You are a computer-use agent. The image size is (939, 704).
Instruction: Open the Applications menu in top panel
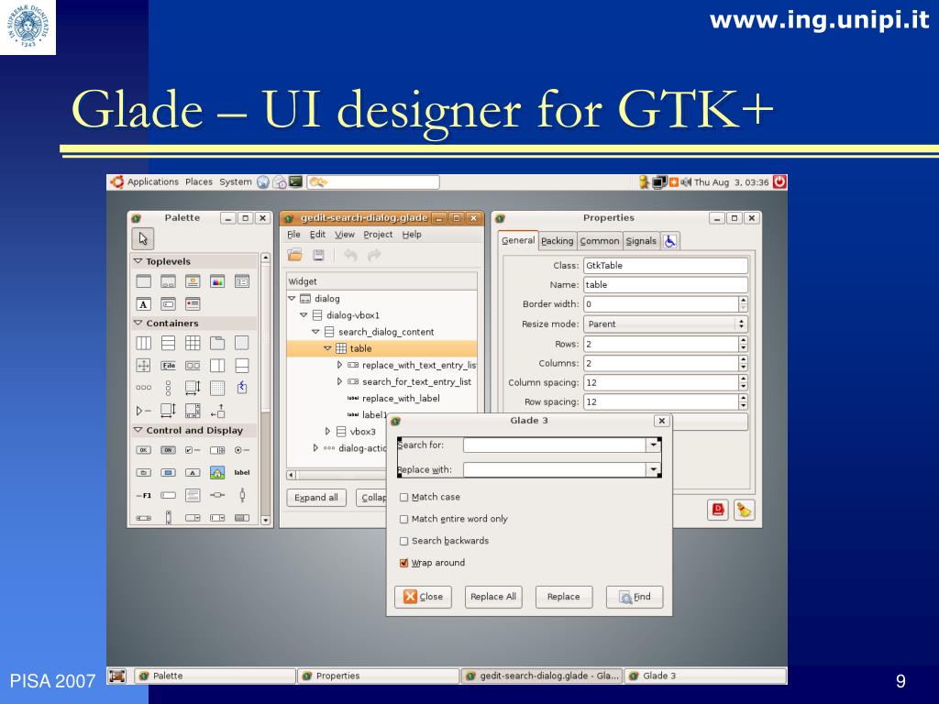point(153,182)
